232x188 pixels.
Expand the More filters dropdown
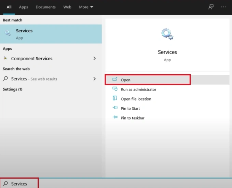(x=86, y=7)
